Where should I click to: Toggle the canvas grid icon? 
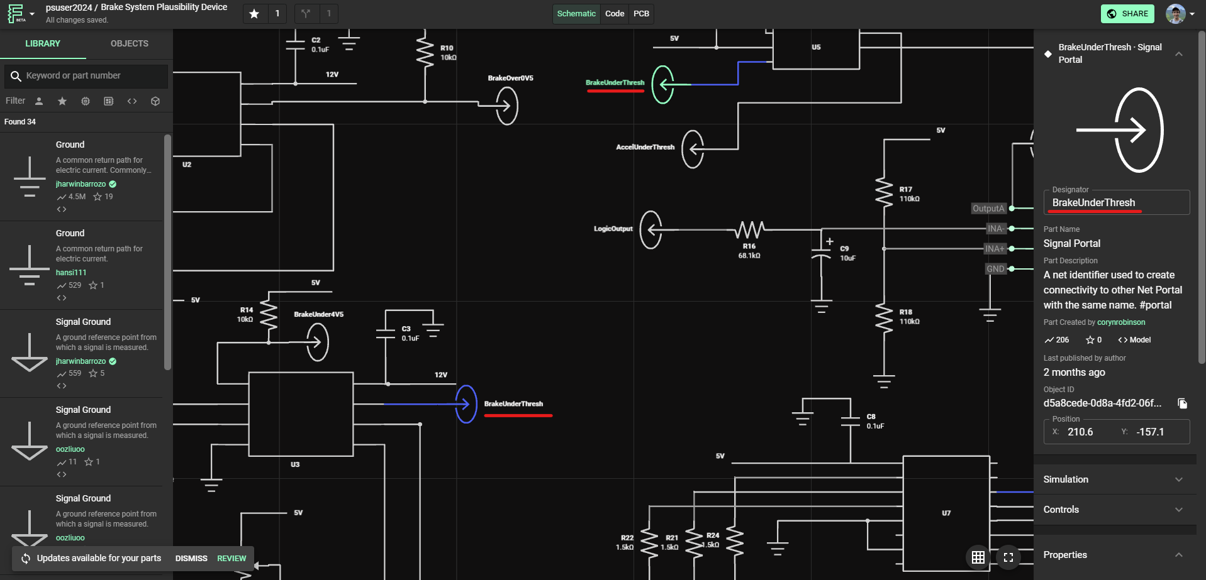pos(978,557)
